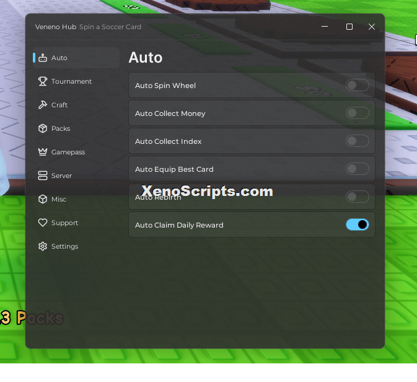Open the Settings tab label

64,246
